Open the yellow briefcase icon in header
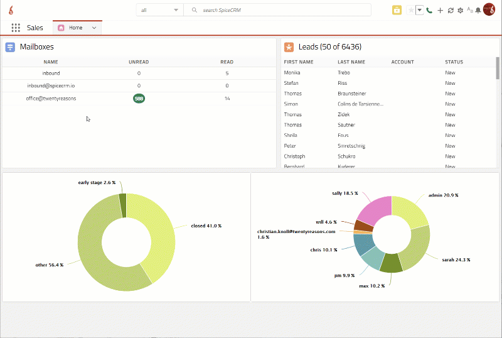The image size is (502, 338). click(x=397, y=10)
